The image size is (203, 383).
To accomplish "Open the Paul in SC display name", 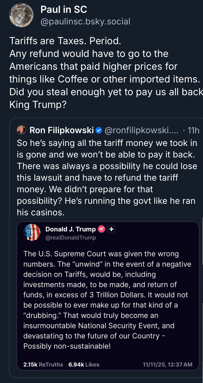I will pos(64,10).
